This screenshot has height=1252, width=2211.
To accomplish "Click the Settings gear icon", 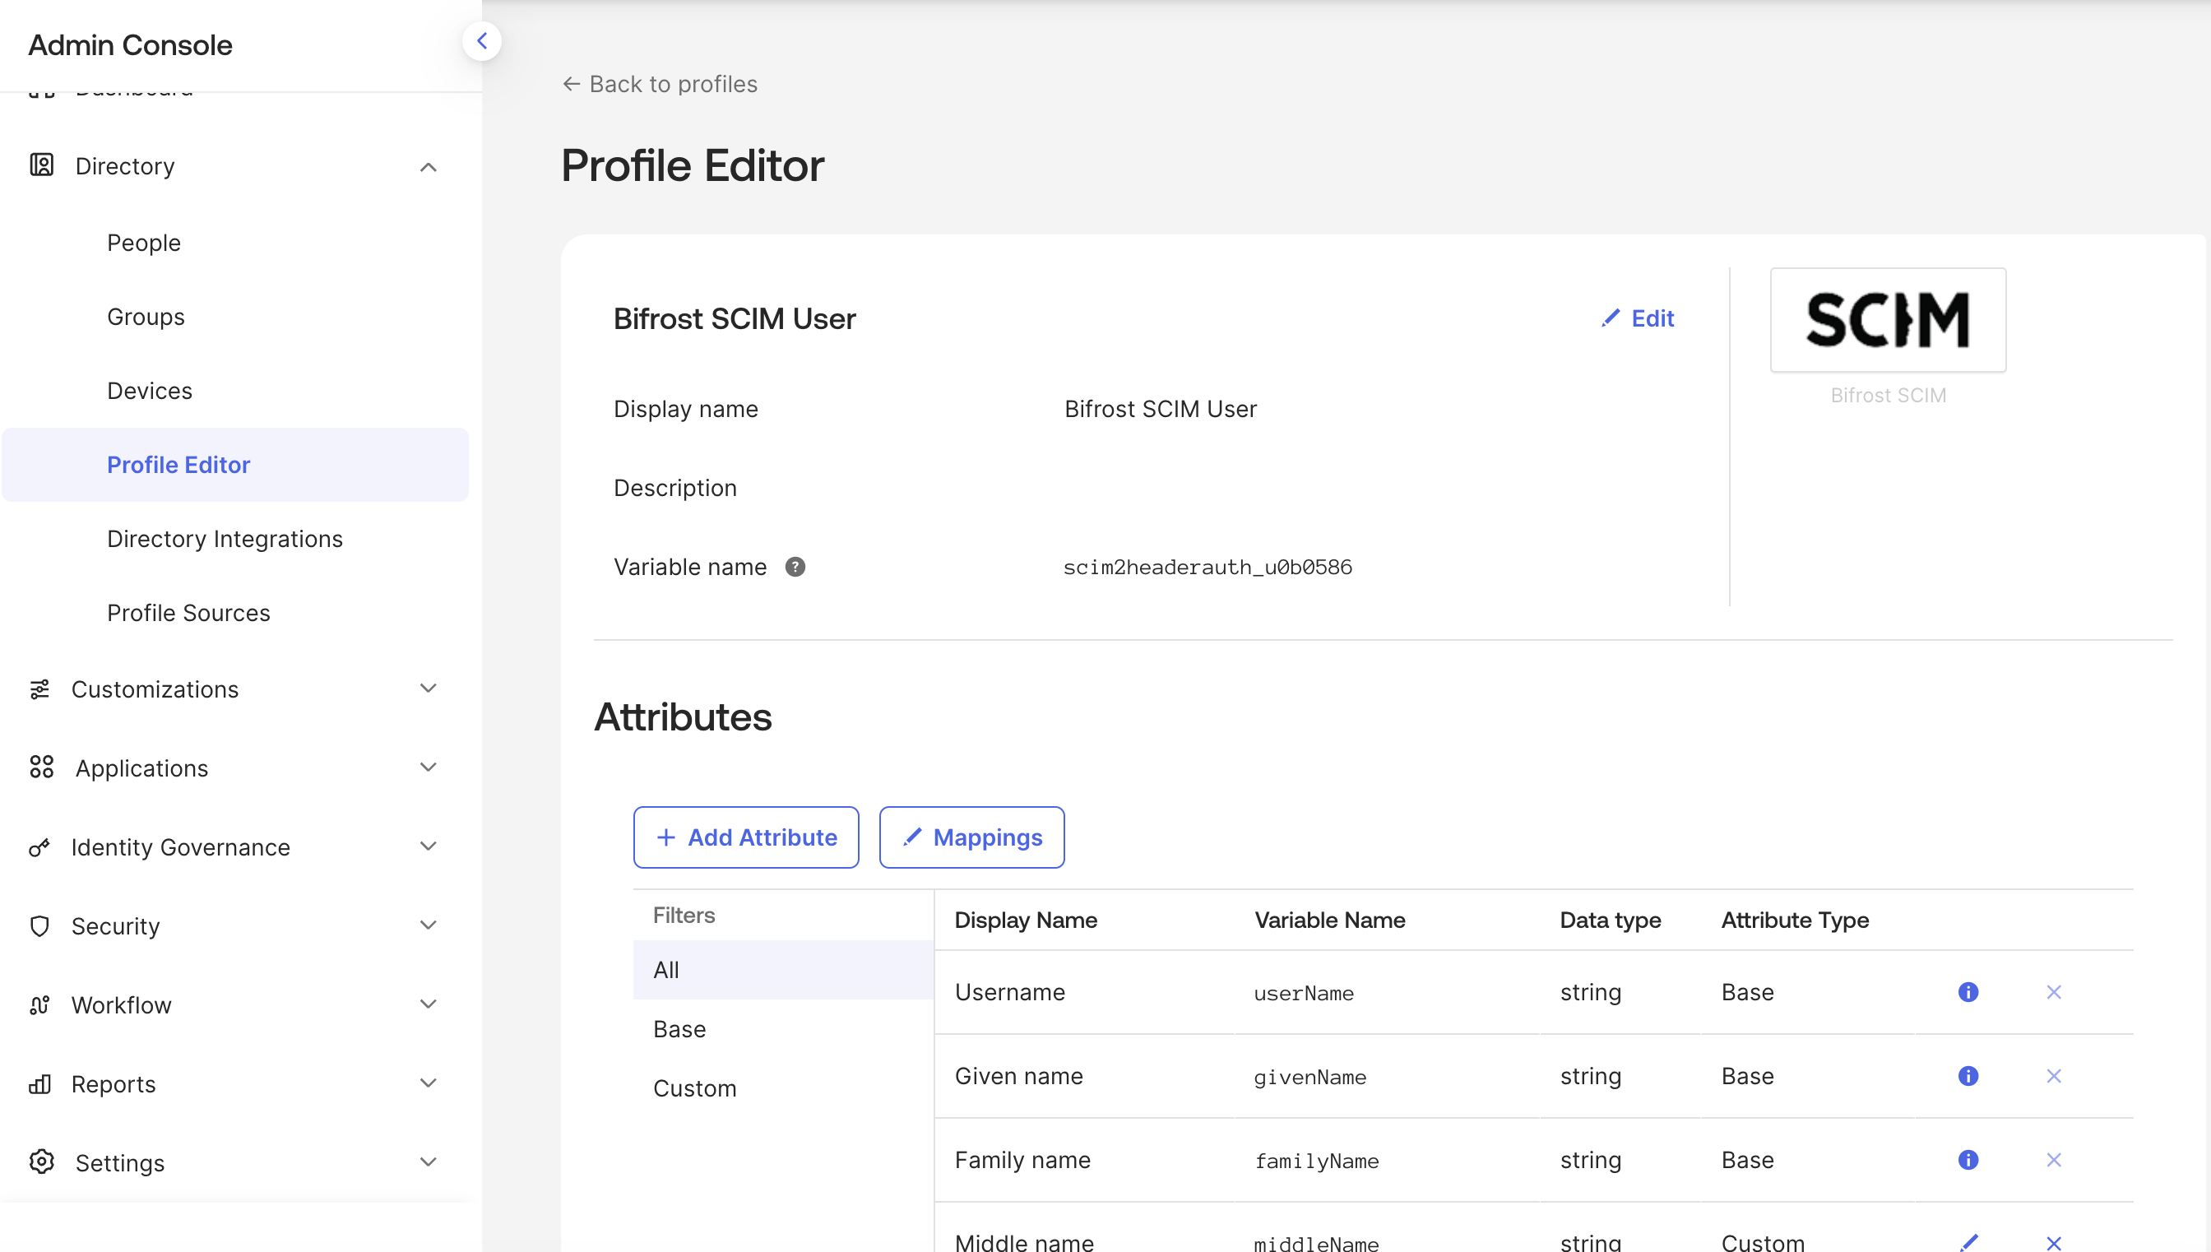I will pyautogui.click(x=41, y=1162).
